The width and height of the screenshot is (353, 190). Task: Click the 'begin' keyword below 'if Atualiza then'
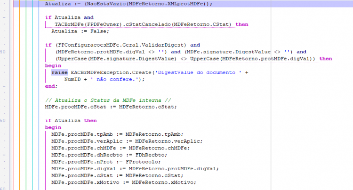point(53,128)
